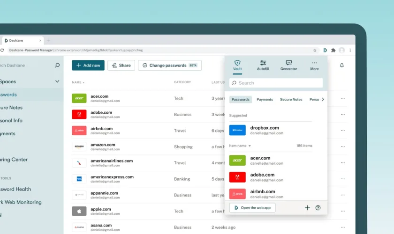Open the more options for adobe.com row
The width and height of the screenshot is (394, 234).
pyautogui.click(x=343, y=114)
